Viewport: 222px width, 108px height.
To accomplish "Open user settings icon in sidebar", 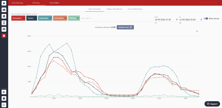I will click(x=4, y=92).
